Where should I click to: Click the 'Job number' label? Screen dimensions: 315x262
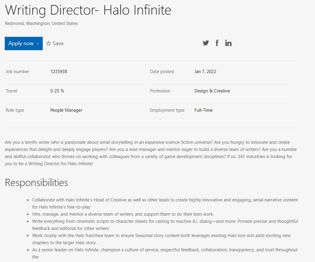pyautogui.click(x=17, y=71)
